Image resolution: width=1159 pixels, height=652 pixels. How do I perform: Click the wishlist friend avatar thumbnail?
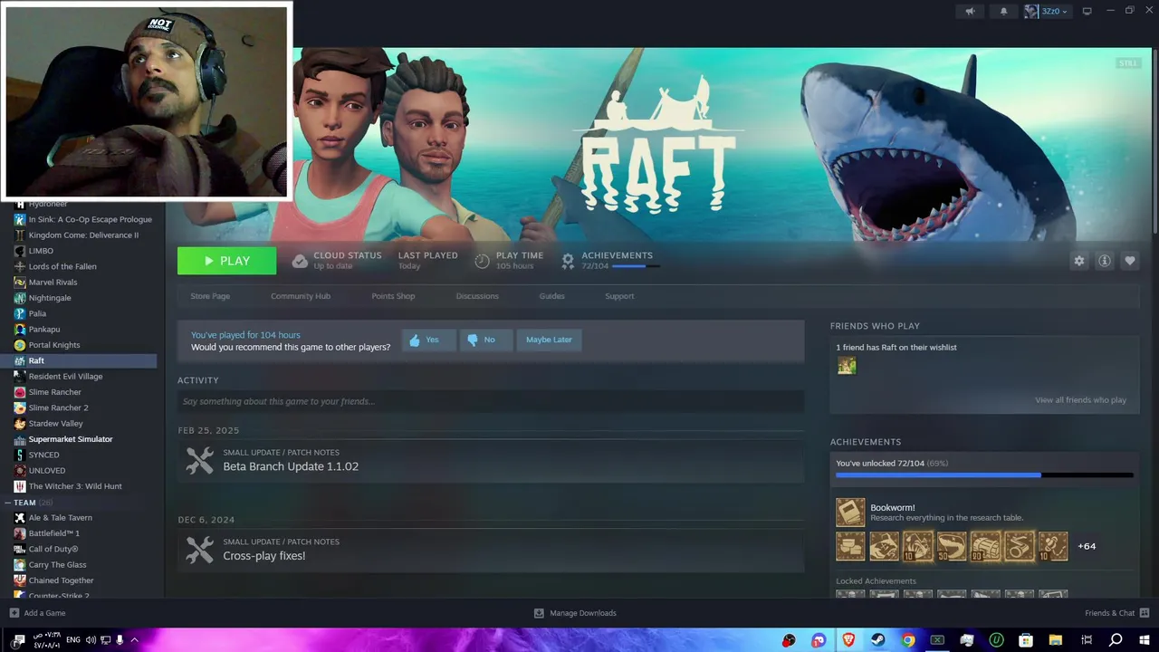pyautogui.click(x=847, y=365)
